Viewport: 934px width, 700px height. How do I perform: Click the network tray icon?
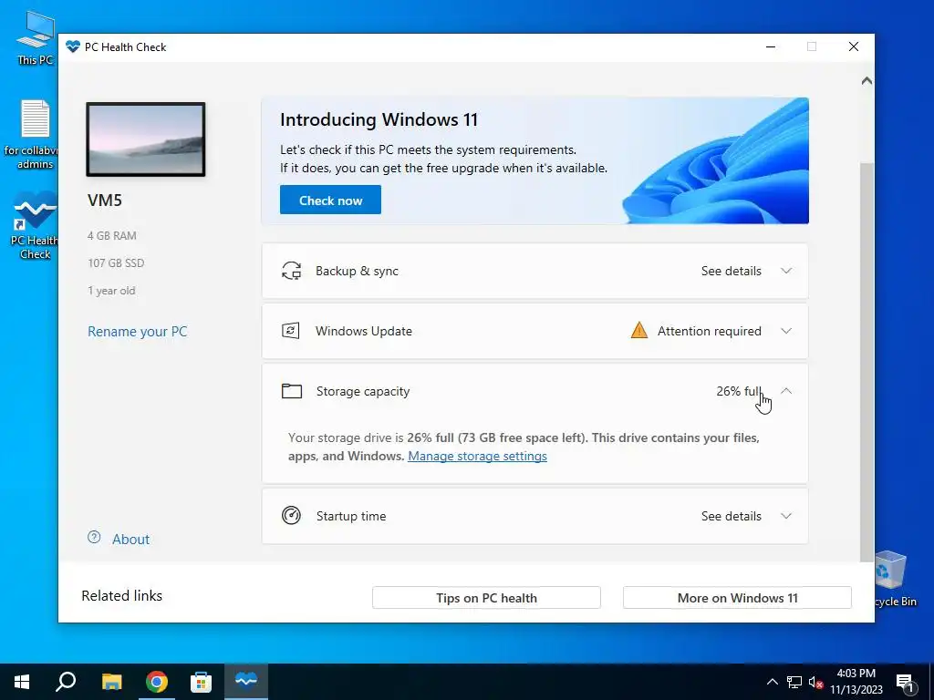(794, 682)
